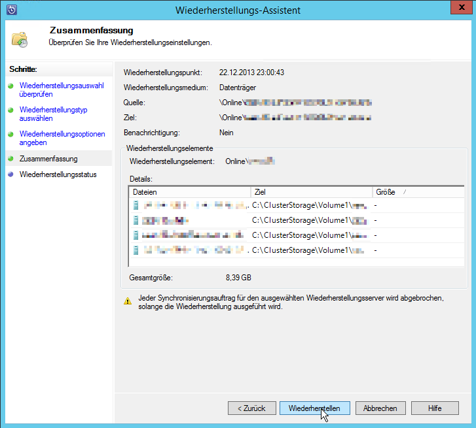Screen dimensions: 476x428
Task: Open Wiederherstellungsoptionen angeben step
Action: tap(62, 138)
